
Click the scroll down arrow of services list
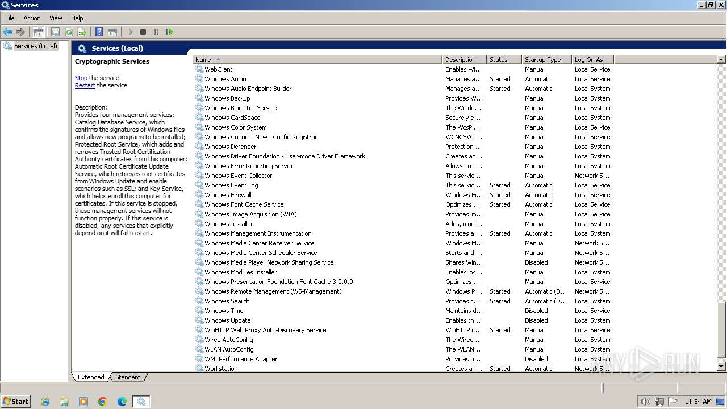(721, 367)
